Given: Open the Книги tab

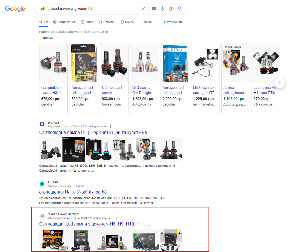Looking at the screenshot, I should pos(127,22).
